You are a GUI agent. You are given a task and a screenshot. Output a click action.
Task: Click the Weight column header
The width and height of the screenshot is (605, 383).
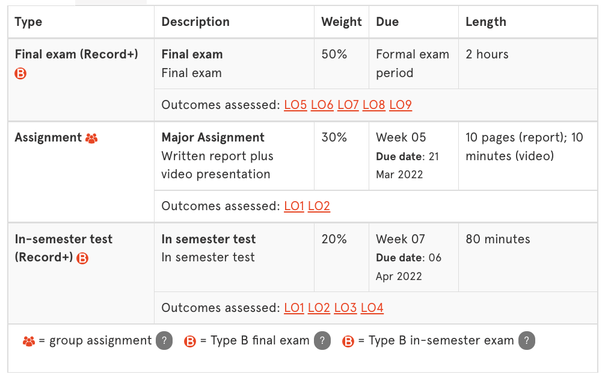tap(341, 22)
